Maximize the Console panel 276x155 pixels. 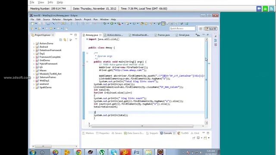tap(208, 133)
